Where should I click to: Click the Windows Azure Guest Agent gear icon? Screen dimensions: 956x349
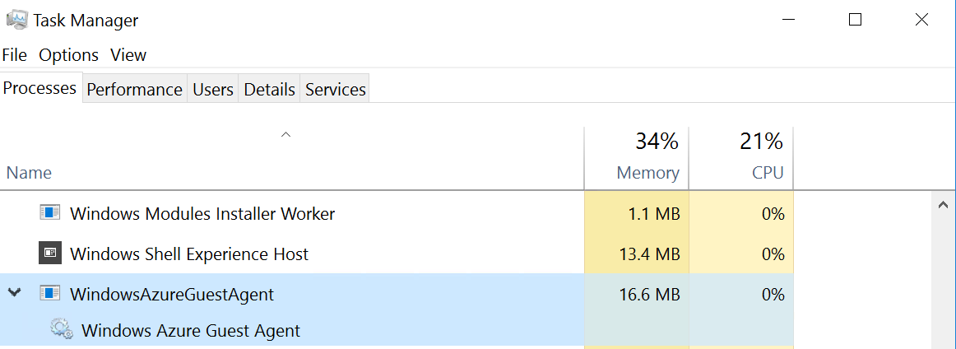point(61,330)
